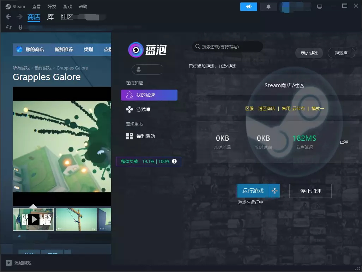
Task: Go back with the left arrow
Action: pos(9,17)
